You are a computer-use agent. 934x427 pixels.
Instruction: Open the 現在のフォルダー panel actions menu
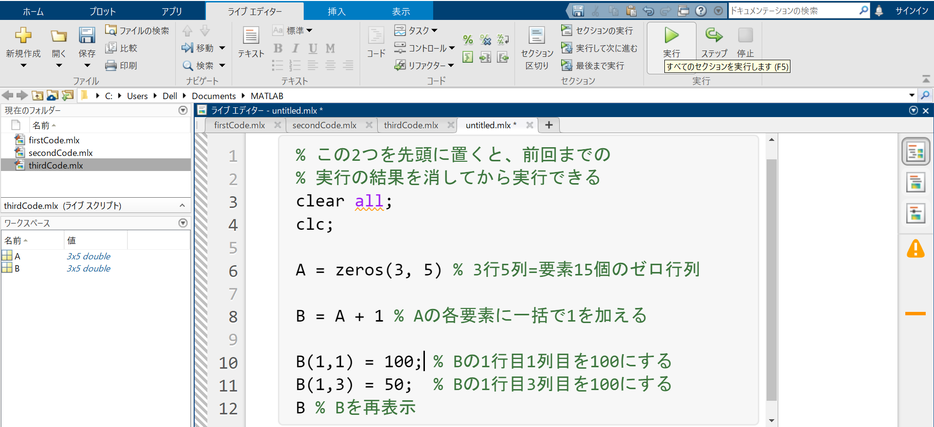[183, 110]
